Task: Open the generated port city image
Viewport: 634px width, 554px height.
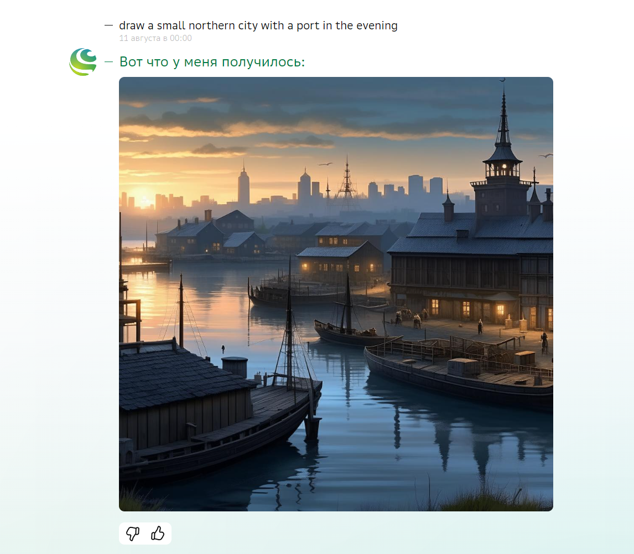Action: [x=336, y=294]
